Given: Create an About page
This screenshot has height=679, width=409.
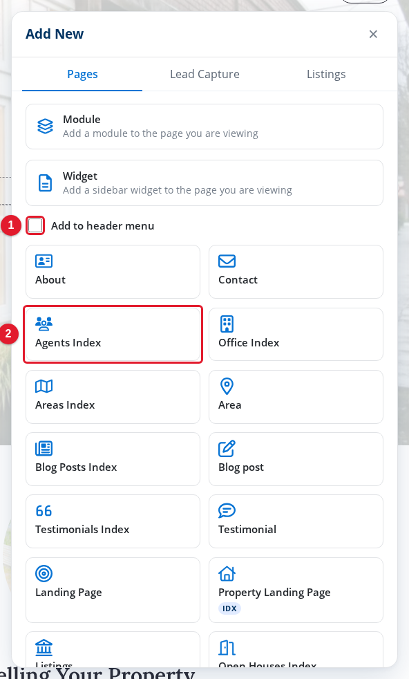Looking at the screenshot, I should click(x=113, y=272).
